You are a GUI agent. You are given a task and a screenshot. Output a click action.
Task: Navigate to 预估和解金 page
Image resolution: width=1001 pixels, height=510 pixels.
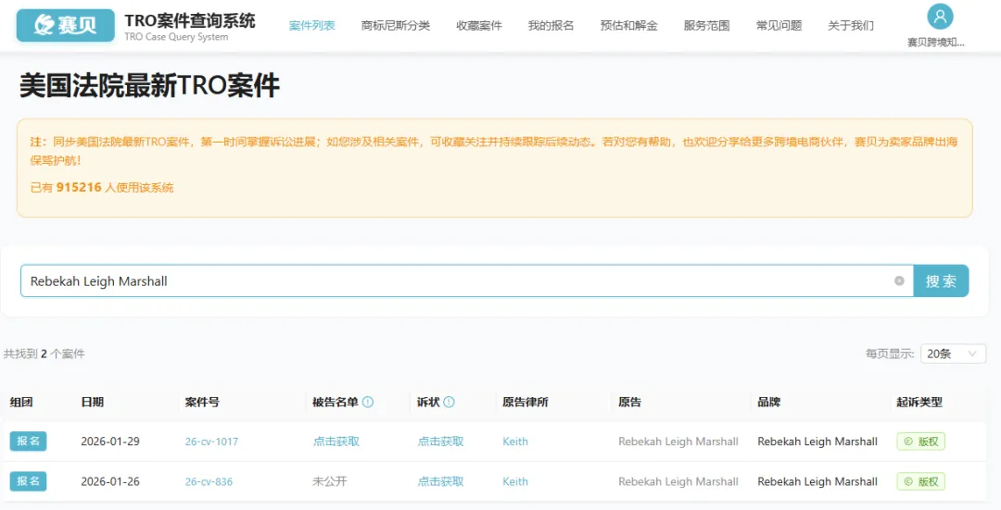(x=628, y=26)
